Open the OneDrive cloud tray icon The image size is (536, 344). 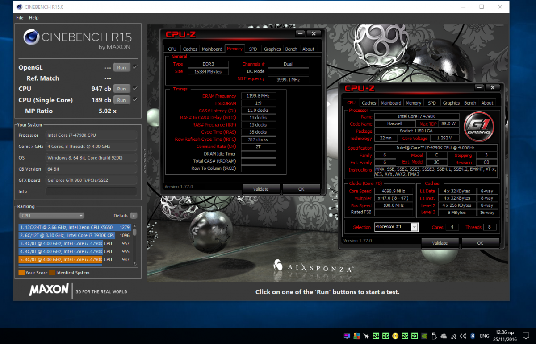(x=444, y=336)
